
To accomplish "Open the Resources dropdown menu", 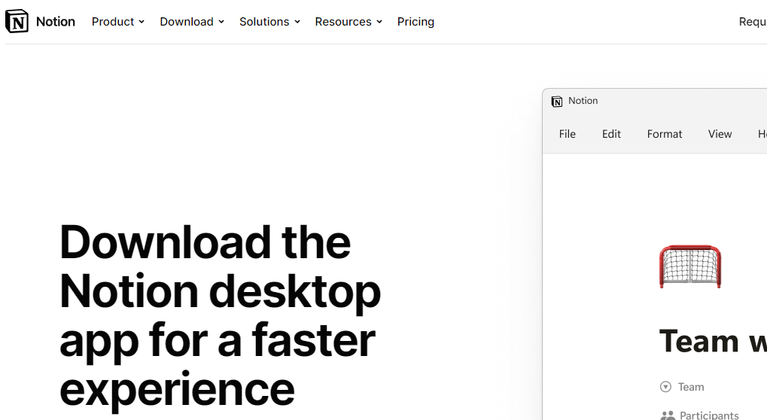I will (348, 22).
